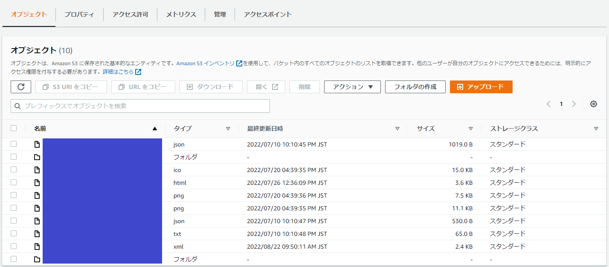
Task: Click the folder icon on the second object row
Action: point(37,157)
